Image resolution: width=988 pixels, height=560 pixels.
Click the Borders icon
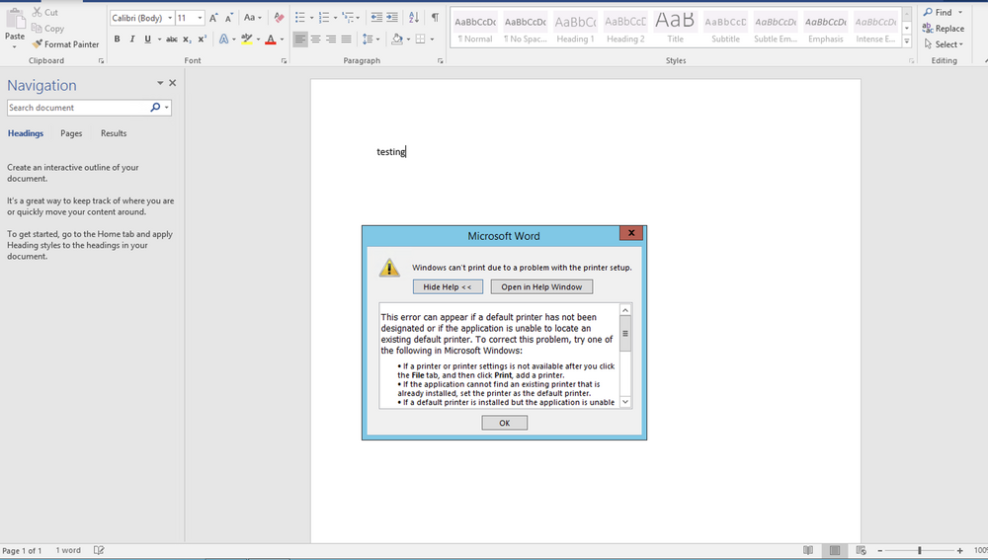[x=420, y=40]
